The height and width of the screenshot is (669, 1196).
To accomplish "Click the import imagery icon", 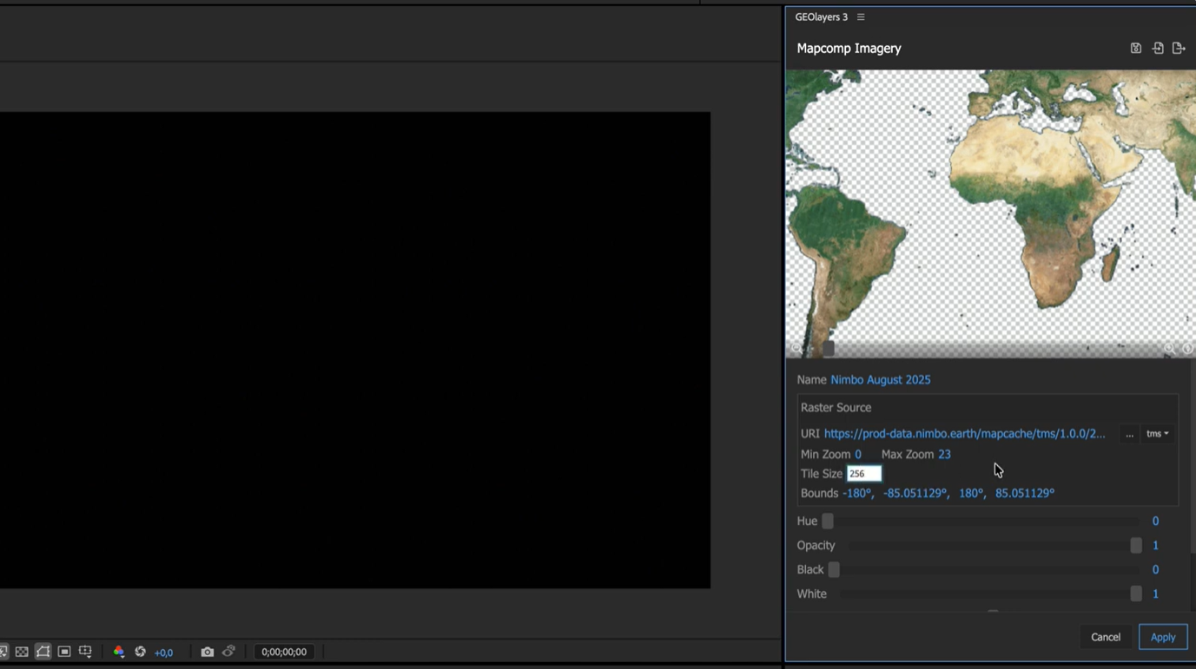I will (1157, 49).
